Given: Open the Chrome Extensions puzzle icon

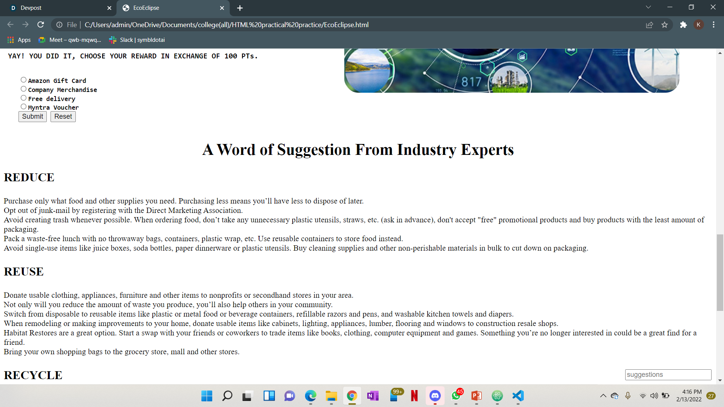Looking at the screenshot, I should 683,25.
